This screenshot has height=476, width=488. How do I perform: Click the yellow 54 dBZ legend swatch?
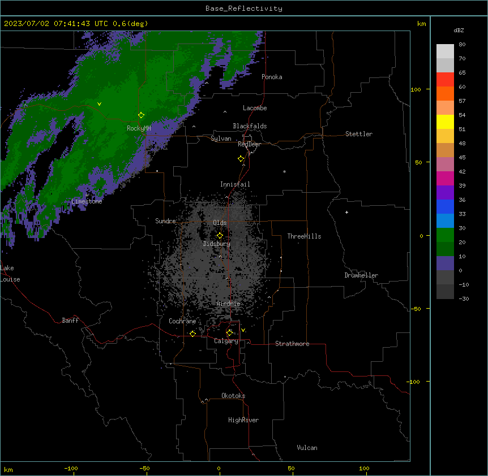point(445,122)
